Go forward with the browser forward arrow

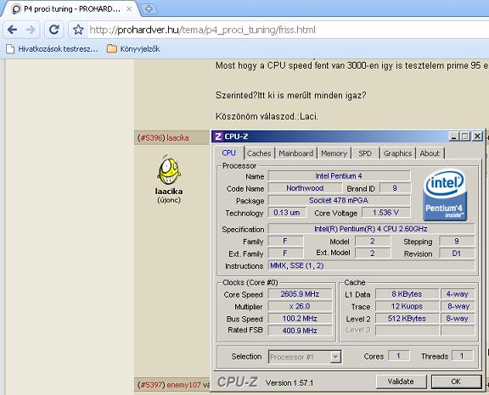pyautogui.click(x=31, y=30)
